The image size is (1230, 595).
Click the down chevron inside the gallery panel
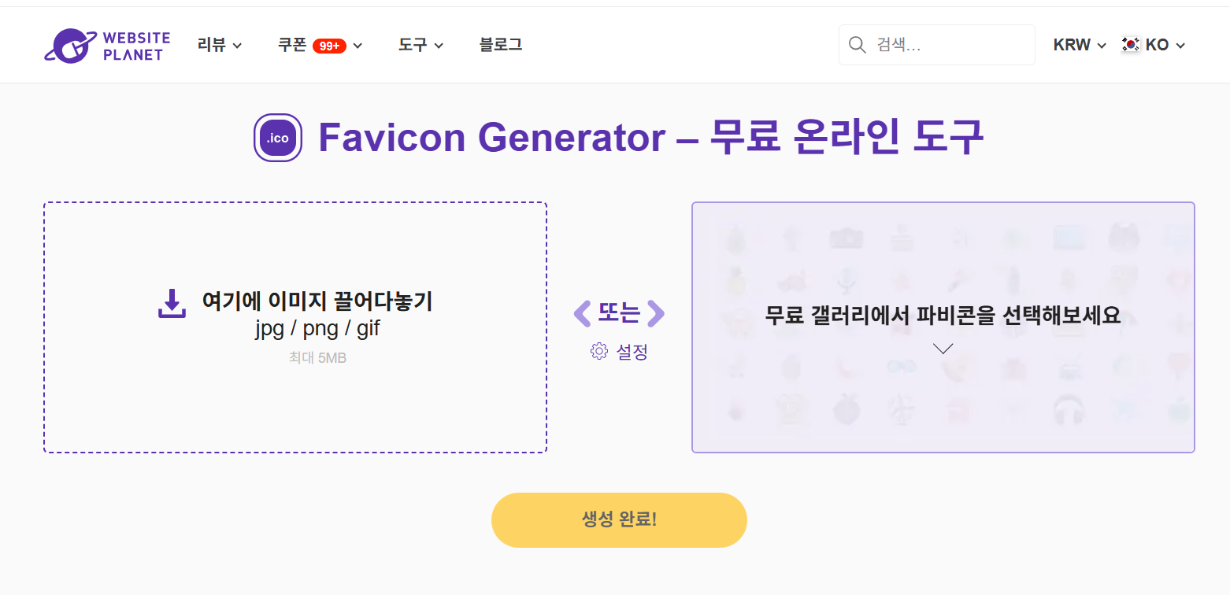point(943,347)
